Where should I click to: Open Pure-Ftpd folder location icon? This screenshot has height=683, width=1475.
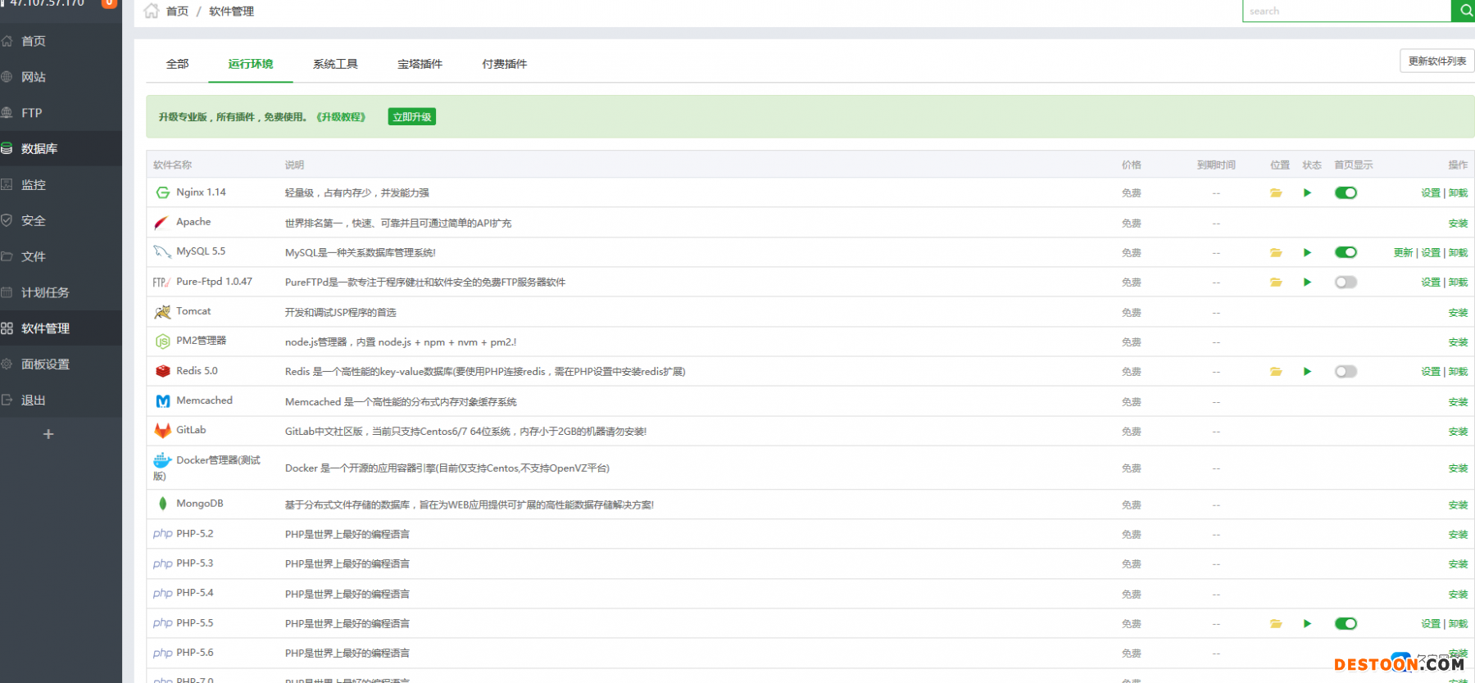(x=1276, y=283)
